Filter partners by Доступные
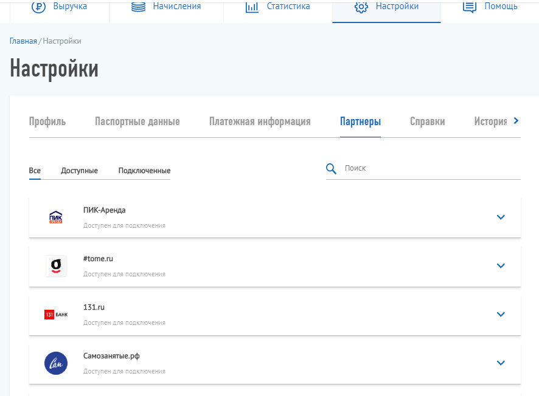This screenshot has width=539, height=396. 80,171
